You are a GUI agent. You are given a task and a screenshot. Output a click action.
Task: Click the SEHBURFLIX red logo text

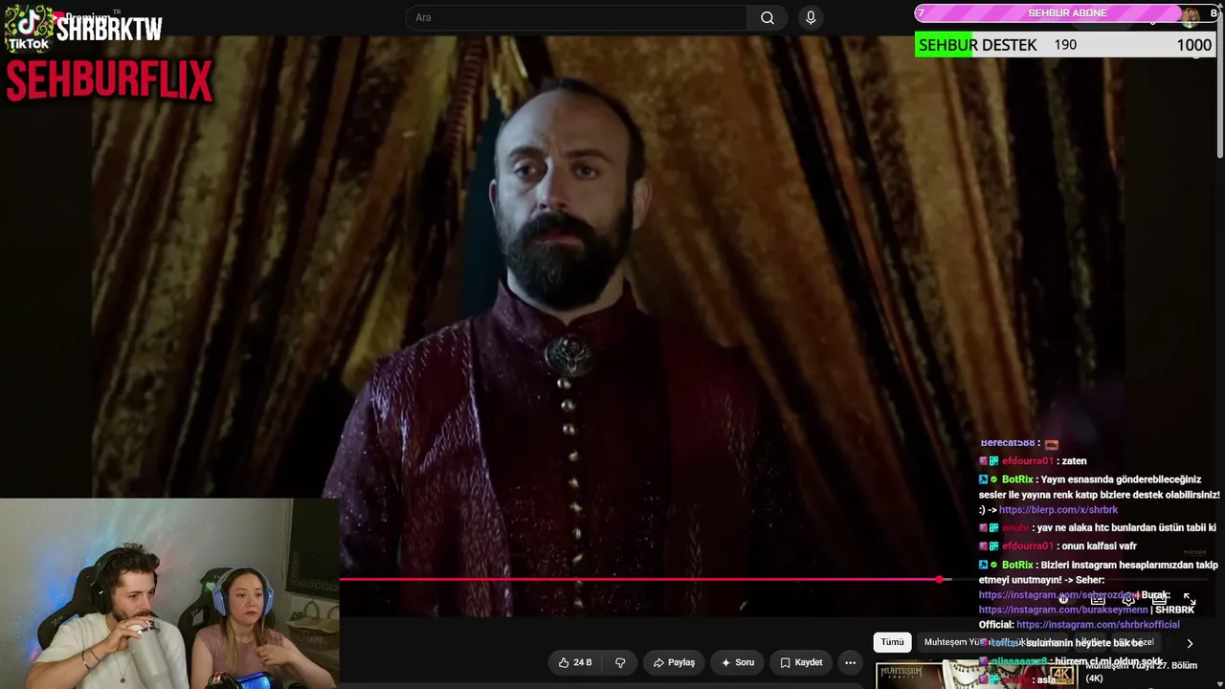[109, 81]
